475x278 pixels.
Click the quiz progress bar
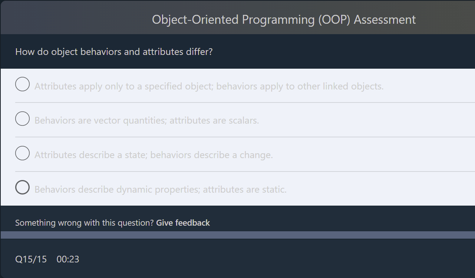click(237, 234)
